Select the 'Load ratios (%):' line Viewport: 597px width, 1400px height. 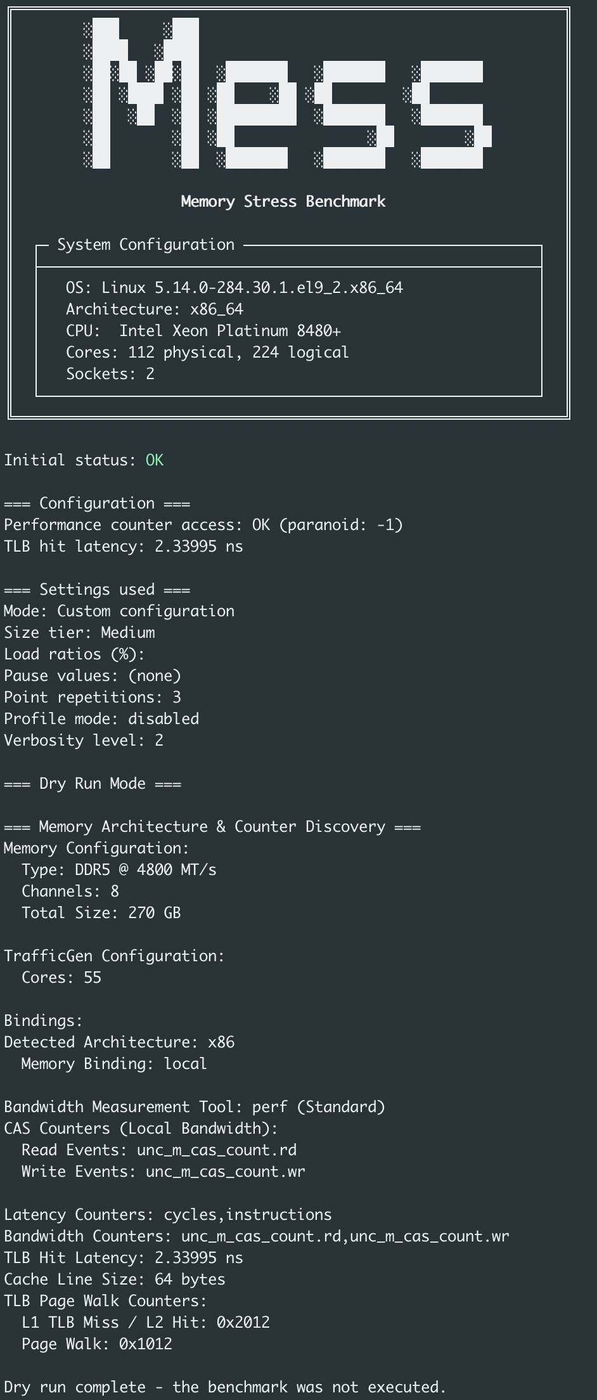[x=75, y=654]
